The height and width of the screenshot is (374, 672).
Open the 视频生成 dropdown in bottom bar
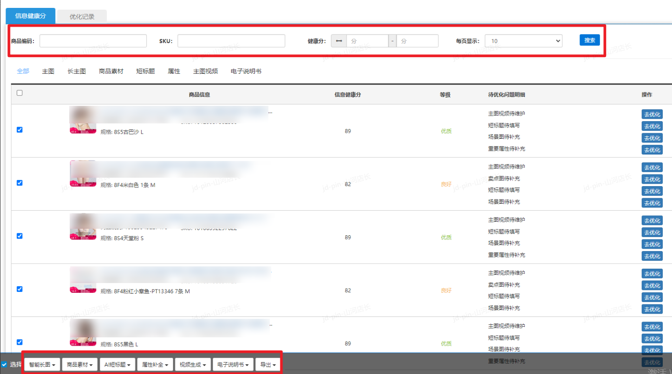(x=193, y=365)
